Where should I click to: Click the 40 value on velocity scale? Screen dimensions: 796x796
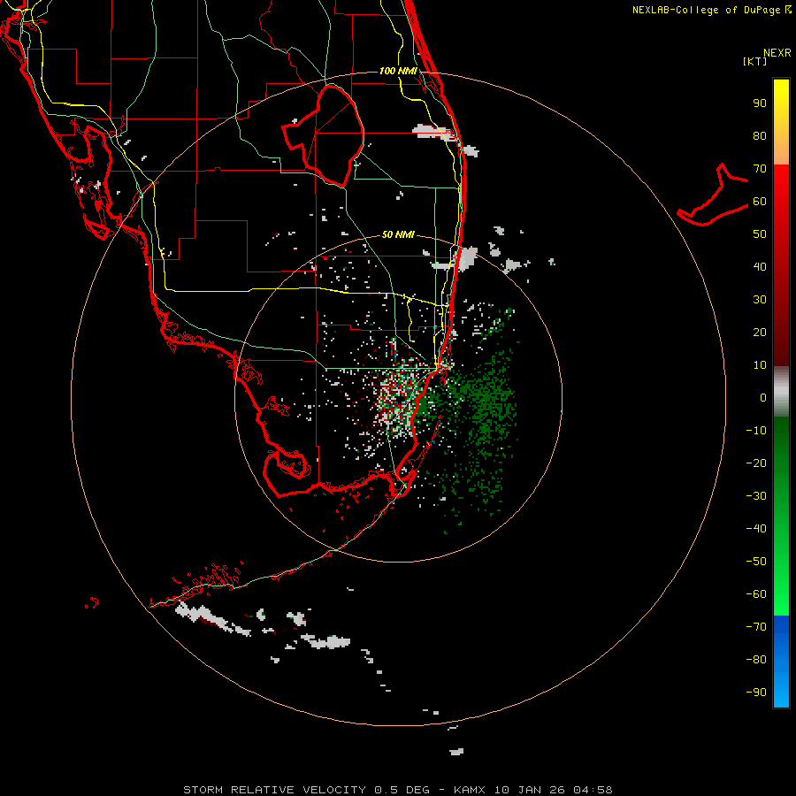pos(760,266)
